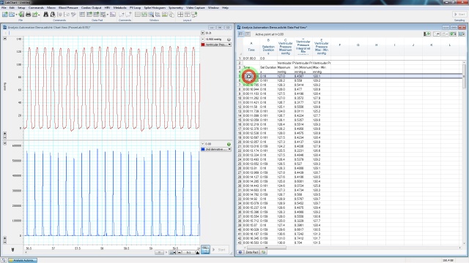This screenshot has width=469, height=263.
Task: Click the Analysis Automation taskbar item
Action: pos(23,260)
